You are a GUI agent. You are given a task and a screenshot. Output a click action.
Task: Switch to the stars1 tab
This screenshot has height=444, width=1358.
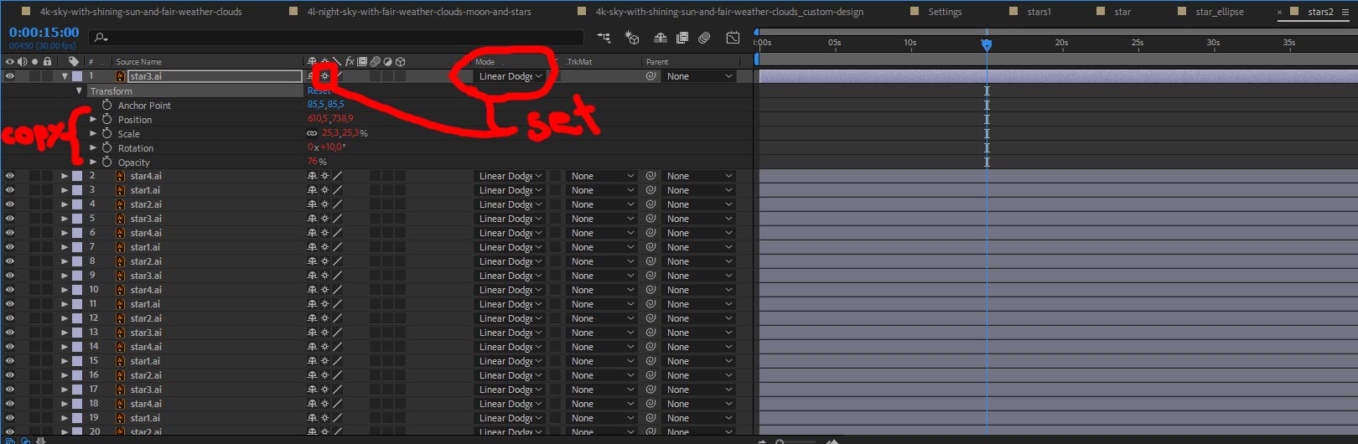1039,12
